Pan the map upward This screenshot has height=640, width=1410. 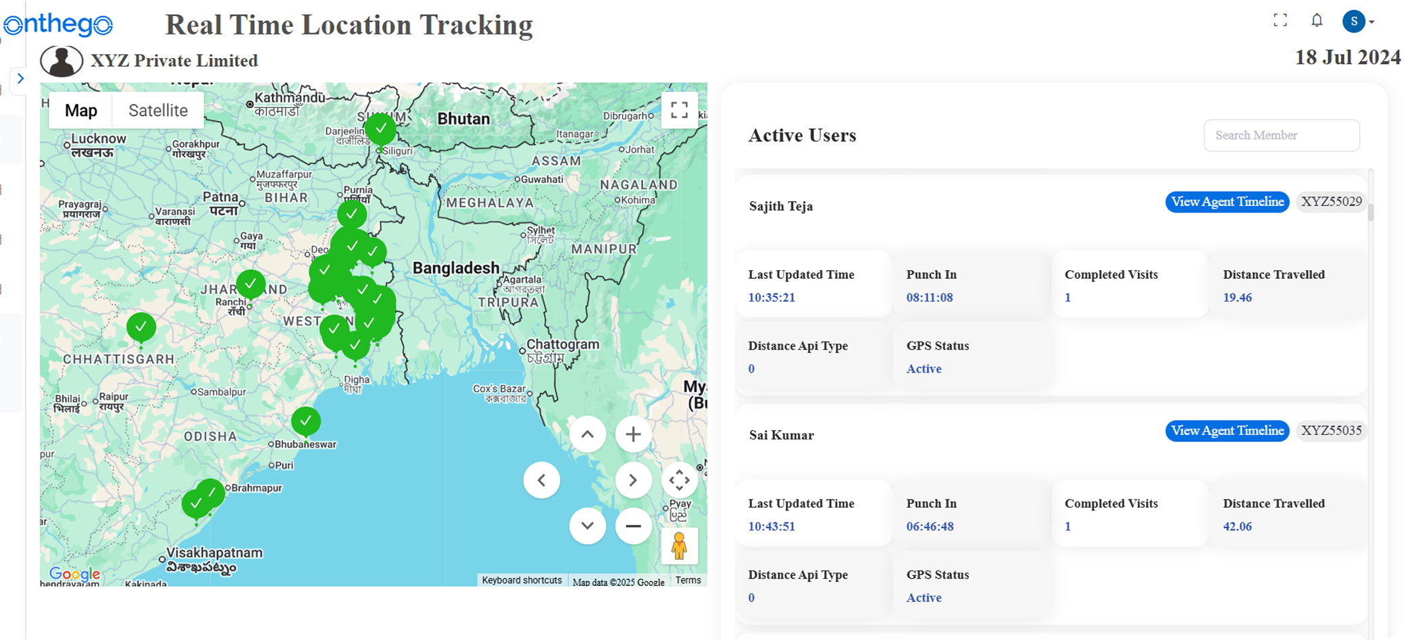(x=587, y=434)
